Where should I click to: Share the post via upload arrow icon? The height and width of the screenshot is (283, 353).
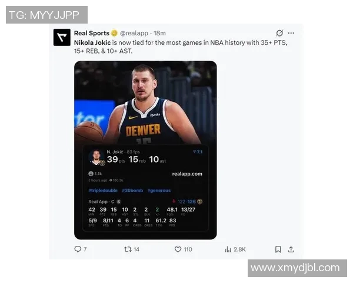[291, 249]
